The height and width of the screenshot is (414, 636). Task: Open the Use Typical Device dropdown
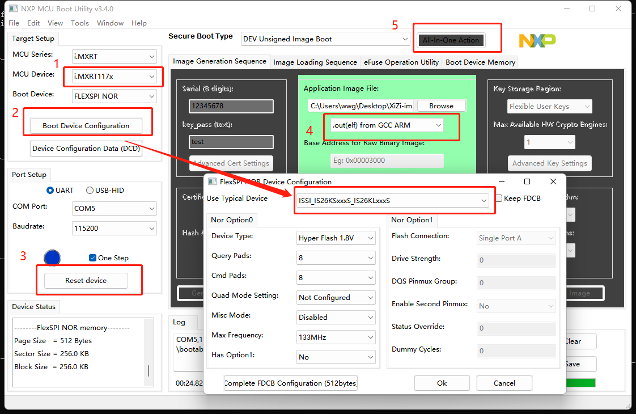[x=392, y=201]
